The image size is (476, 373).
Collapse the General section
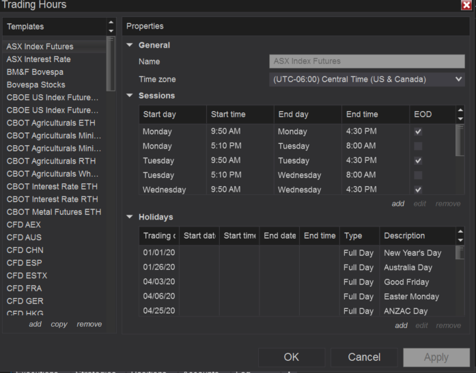pyautogui.click(x=130, y=45)
